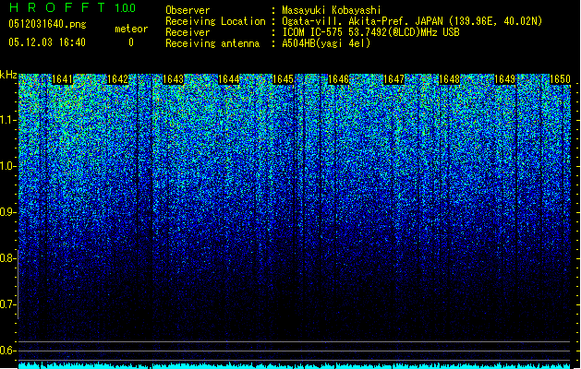Click the 1643 time marker
The height and width of the screenshot is (369, 581).
(x=173, y=79)
